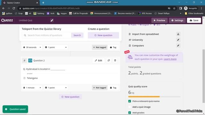This screenshot has width=205, height=115.
Task: Click the Question 2 type icon
Action: pyautogui.click(x=30, y=60)
